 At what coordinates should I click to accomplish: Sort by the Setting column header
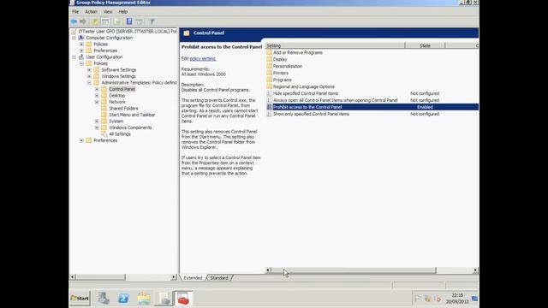pos(335,45)
